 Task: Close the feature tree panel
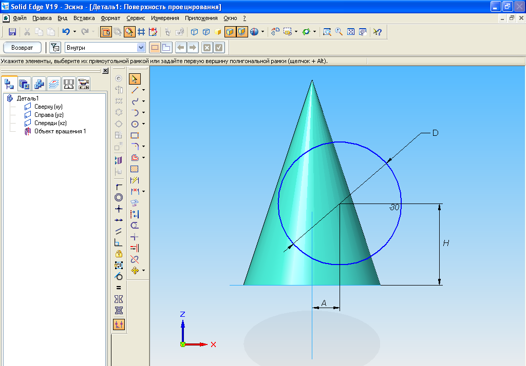(105, 71)
